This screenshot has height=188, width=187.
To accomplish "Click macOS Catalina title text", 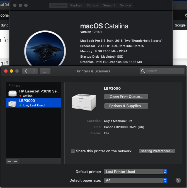I will tap(104, 26).
